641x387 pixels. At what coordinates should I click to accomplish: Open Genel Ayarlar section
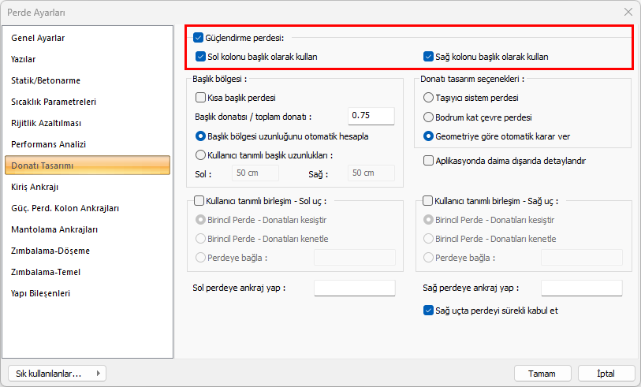(38, 38)
